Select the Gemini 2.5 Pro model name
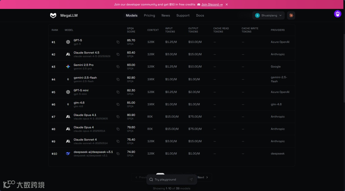This screenshot has height=191, width=345. (84, 65)
